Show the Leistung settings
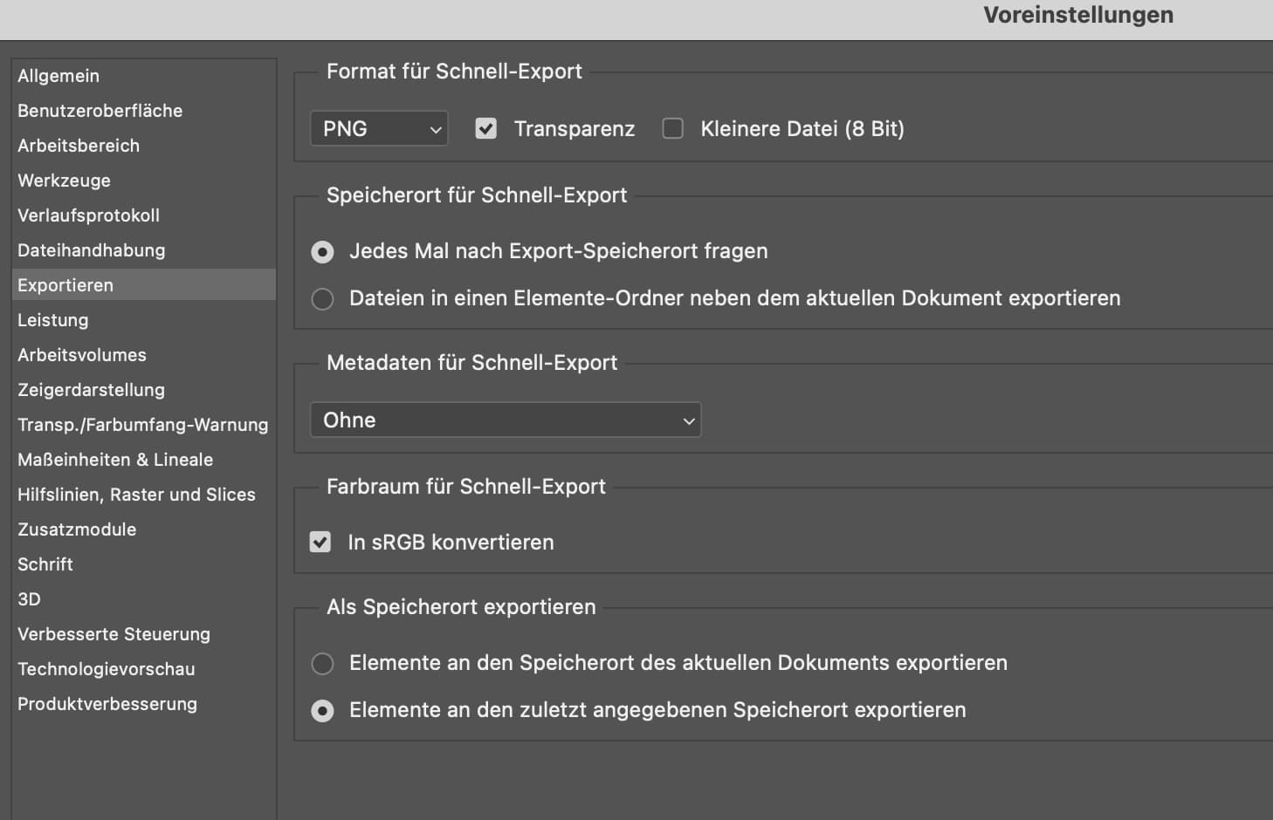The height and width of the screenshot is (820, 1273). point(53,320)
